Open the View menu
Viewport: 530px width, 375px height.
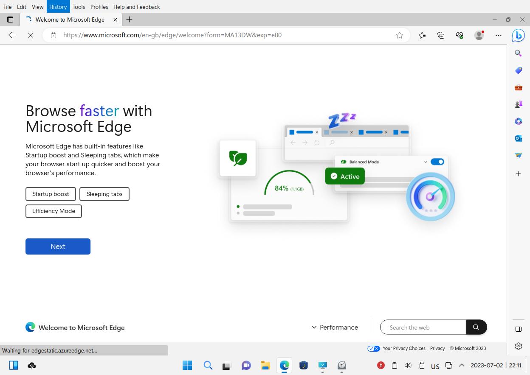pyautogui.click(x=37, y=7)
